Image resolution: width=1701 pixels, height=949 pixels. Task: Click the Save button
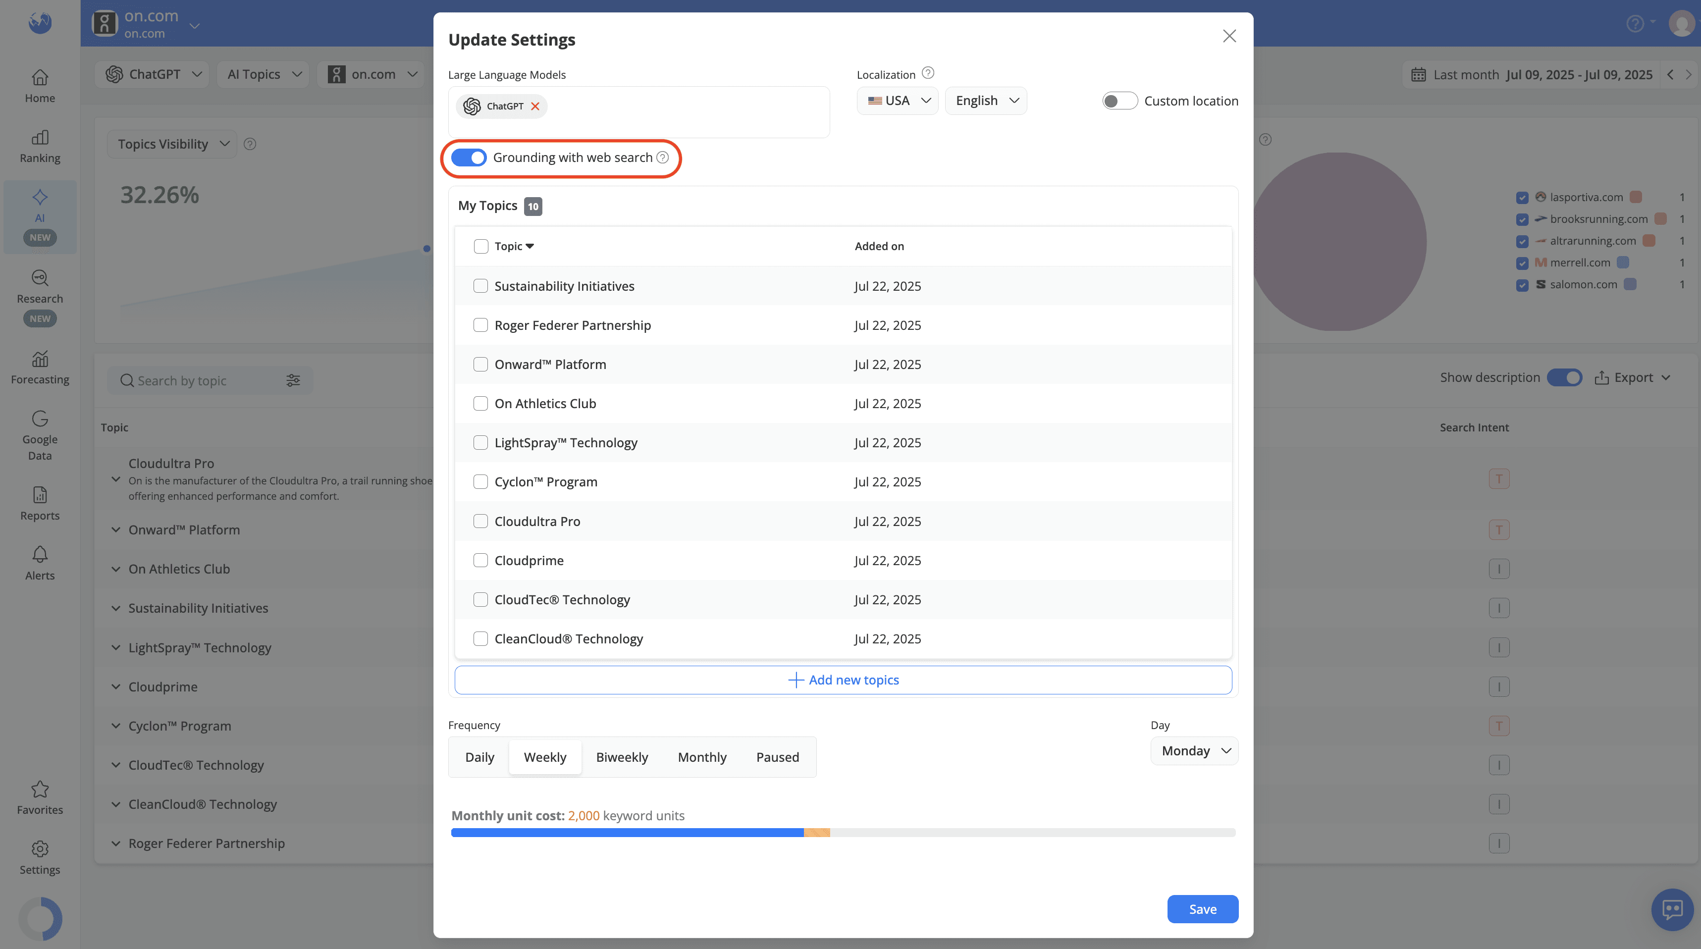click(1202, 909)
